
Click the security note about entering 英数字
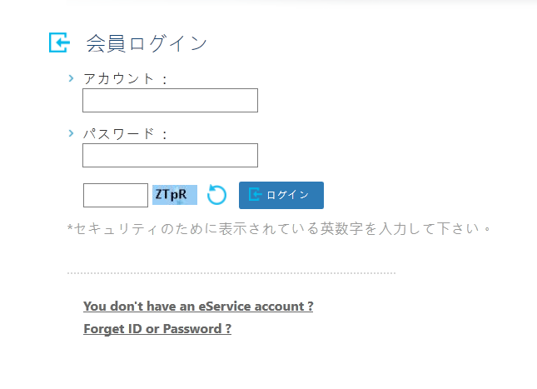(x=279, y=228)
